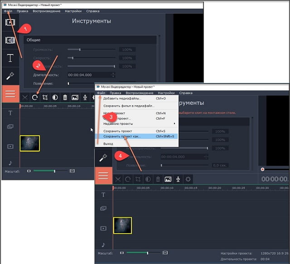
Task: Click the titles track T icon in front window
Action: (x=103, y=195)
